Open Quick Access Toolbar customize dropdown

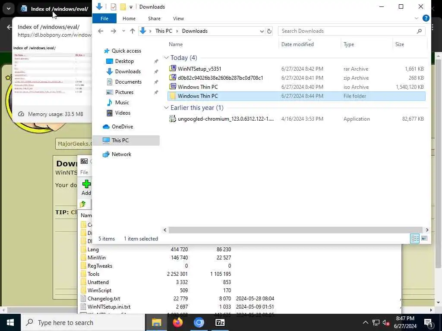[x=131, y=7]
